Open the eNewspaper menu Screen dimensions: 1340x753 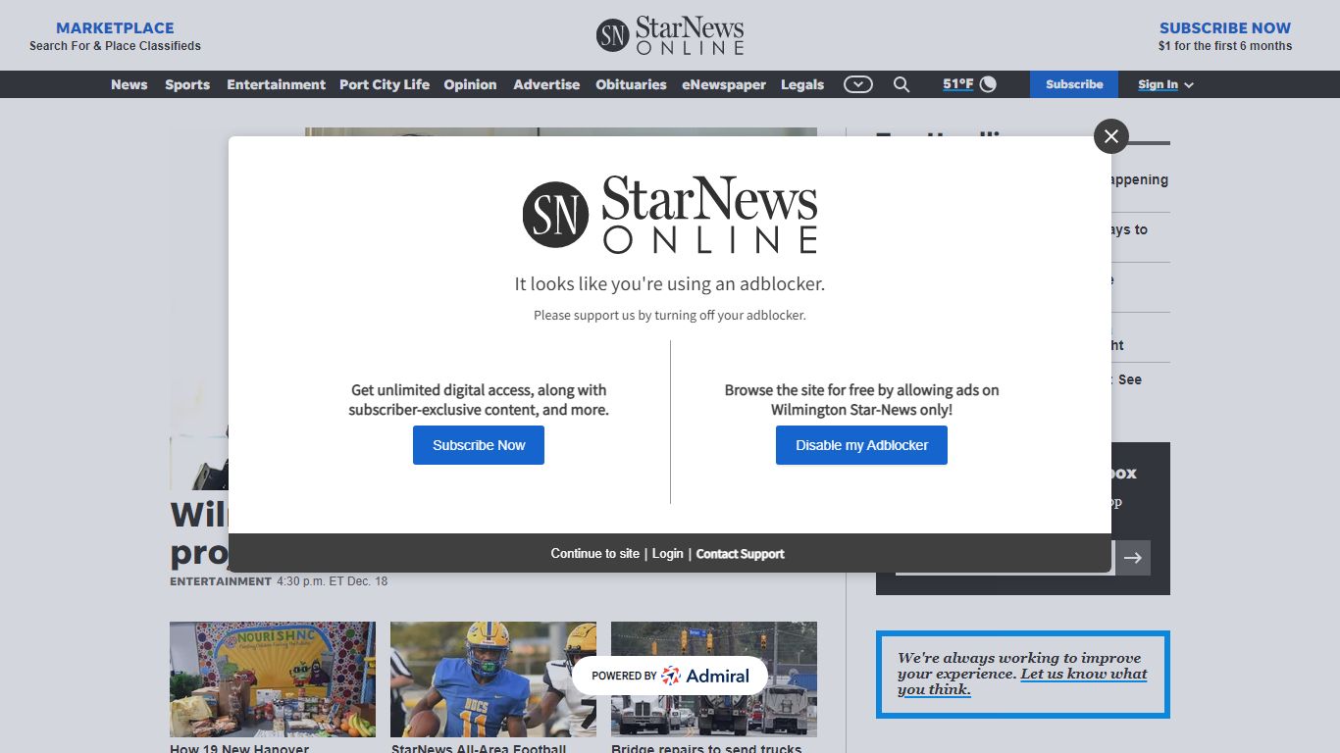[x=724, y=84]
